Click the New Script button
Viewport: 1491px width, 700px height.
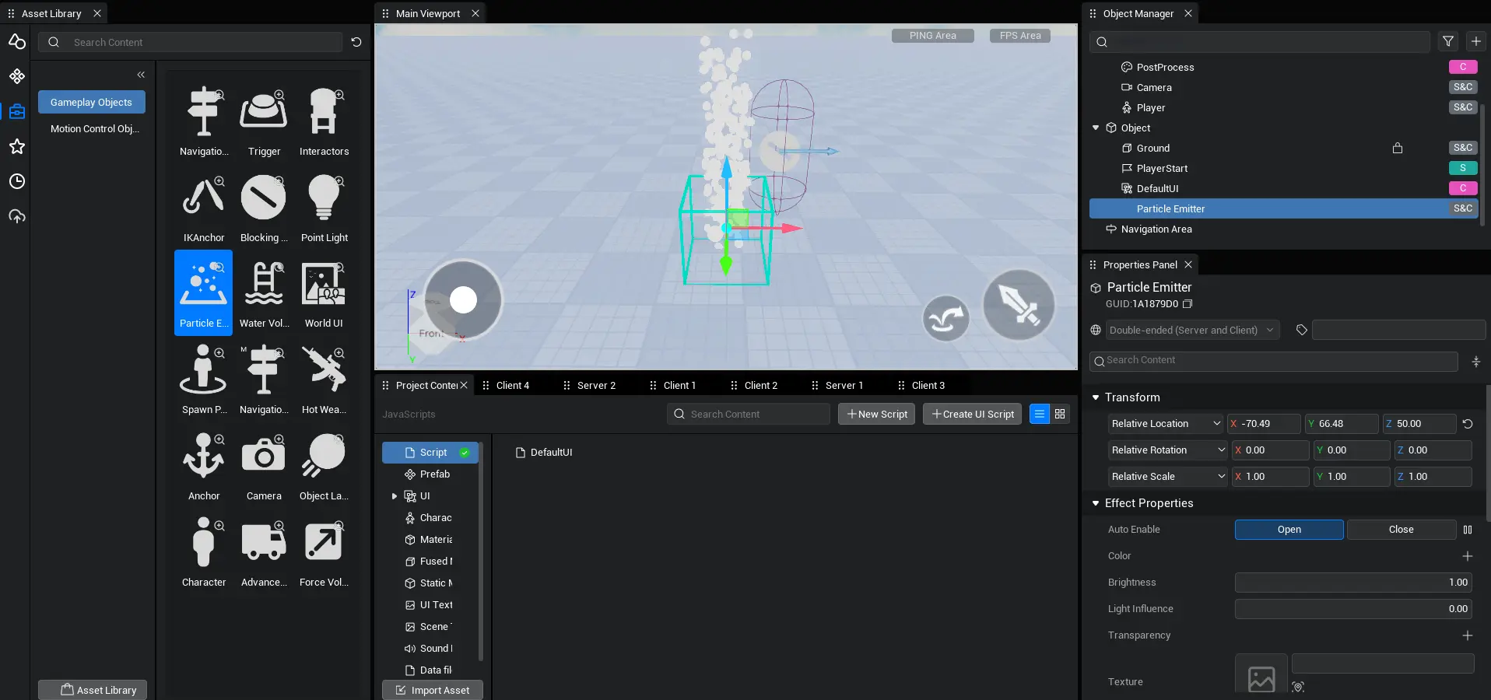(x=876, y=414)
